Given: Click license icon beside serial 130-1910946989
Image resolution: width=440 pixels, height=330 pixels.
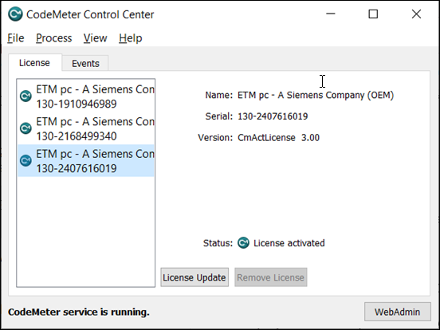Looking at the screenshot, I should click(26, 96).
